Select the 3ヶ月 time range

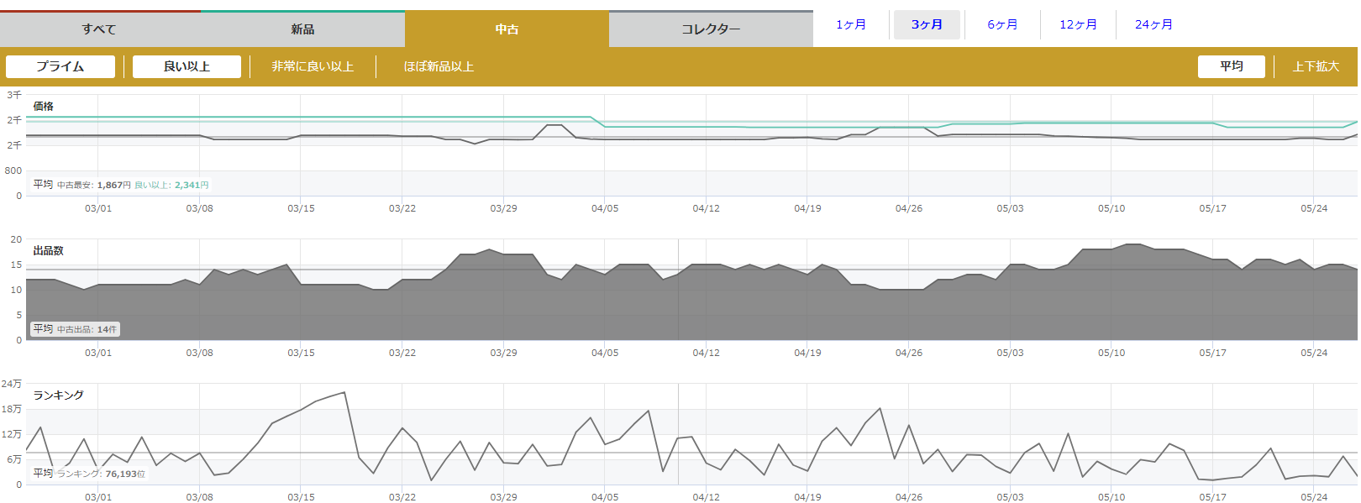pyautogui.click(x=927, y=24)
